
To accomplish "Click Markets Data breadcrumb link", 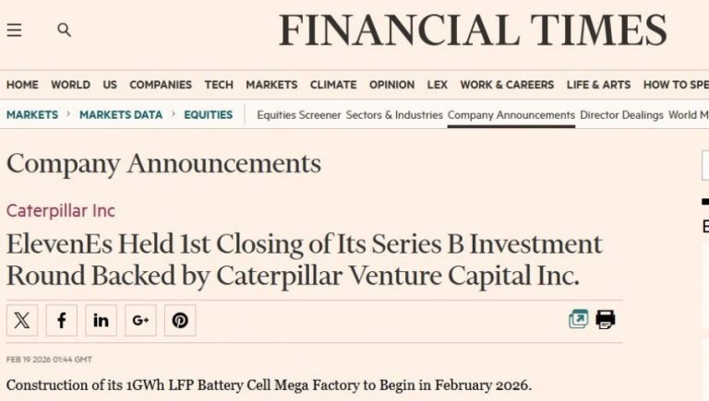I will [x=121, y=115].
